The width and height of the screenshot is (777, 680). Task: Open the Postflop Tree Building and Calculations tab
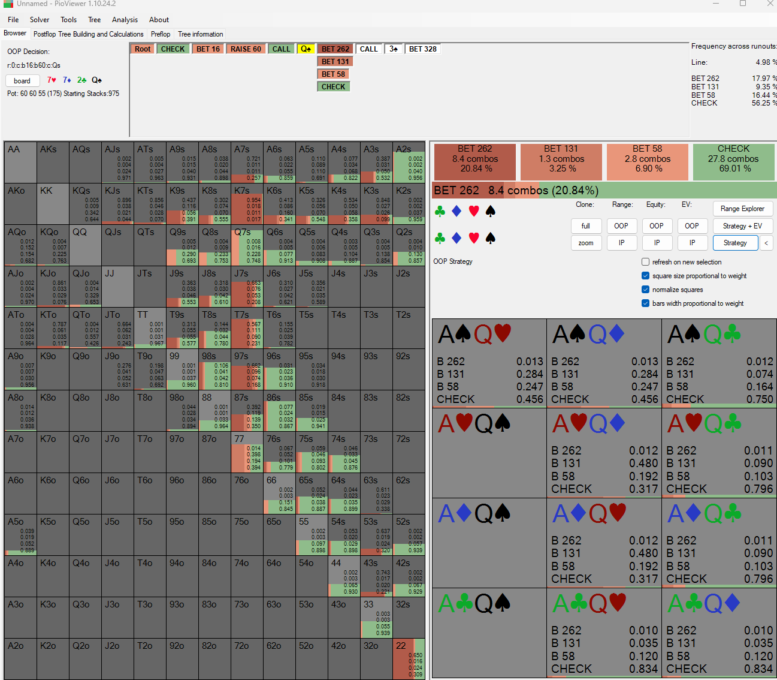pos(88,34)
